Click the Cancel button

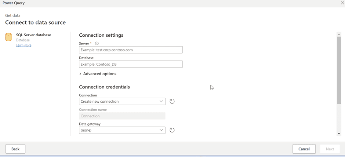coord(304,149)
